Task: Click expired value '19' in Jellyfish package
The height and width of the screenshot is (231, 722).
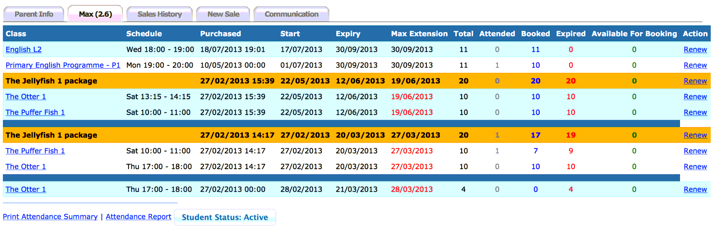Action: [x=571, y=135]
